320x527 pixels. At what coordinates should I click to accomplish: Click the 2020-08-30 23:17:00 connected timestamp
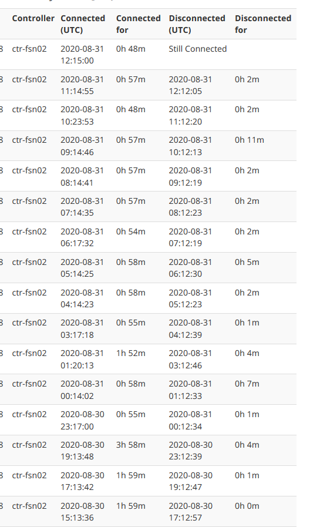(82, 420)
